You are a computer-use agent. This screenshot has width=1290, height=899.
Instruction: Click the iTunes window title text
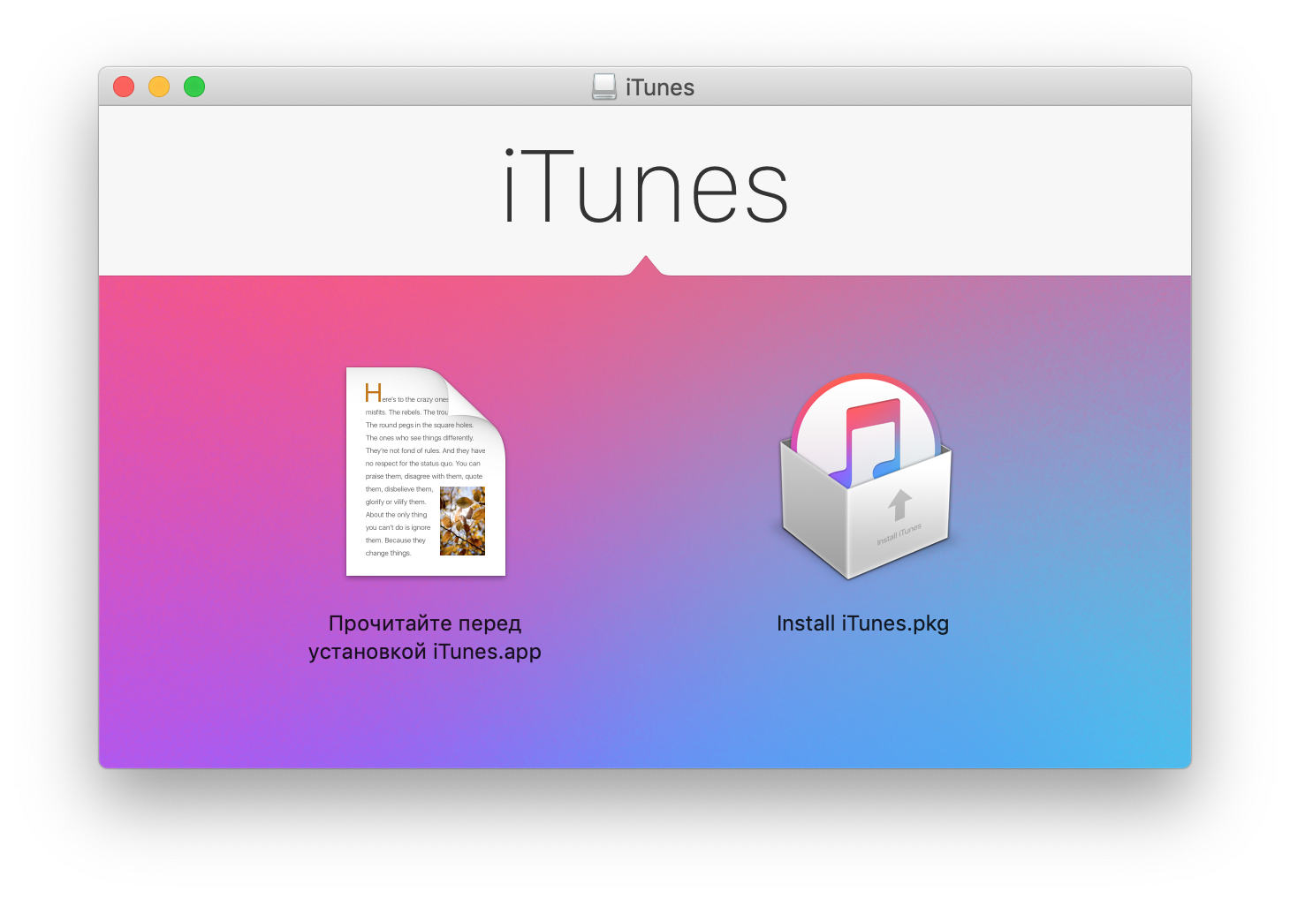(x=660, y=87)
